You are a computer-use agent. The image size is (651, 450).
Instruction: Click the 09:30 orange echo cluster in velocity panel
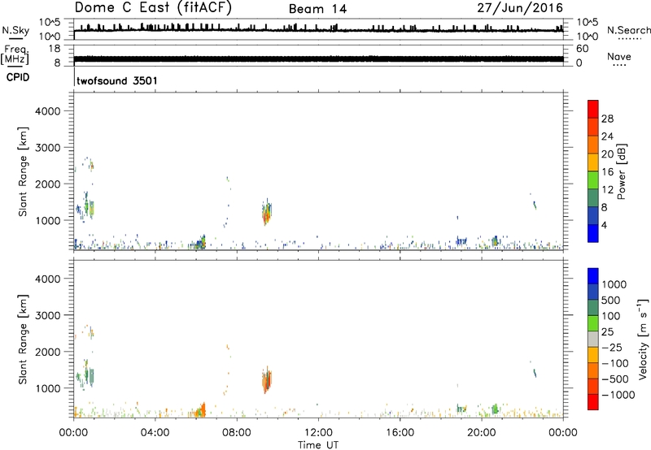[267, 381]
